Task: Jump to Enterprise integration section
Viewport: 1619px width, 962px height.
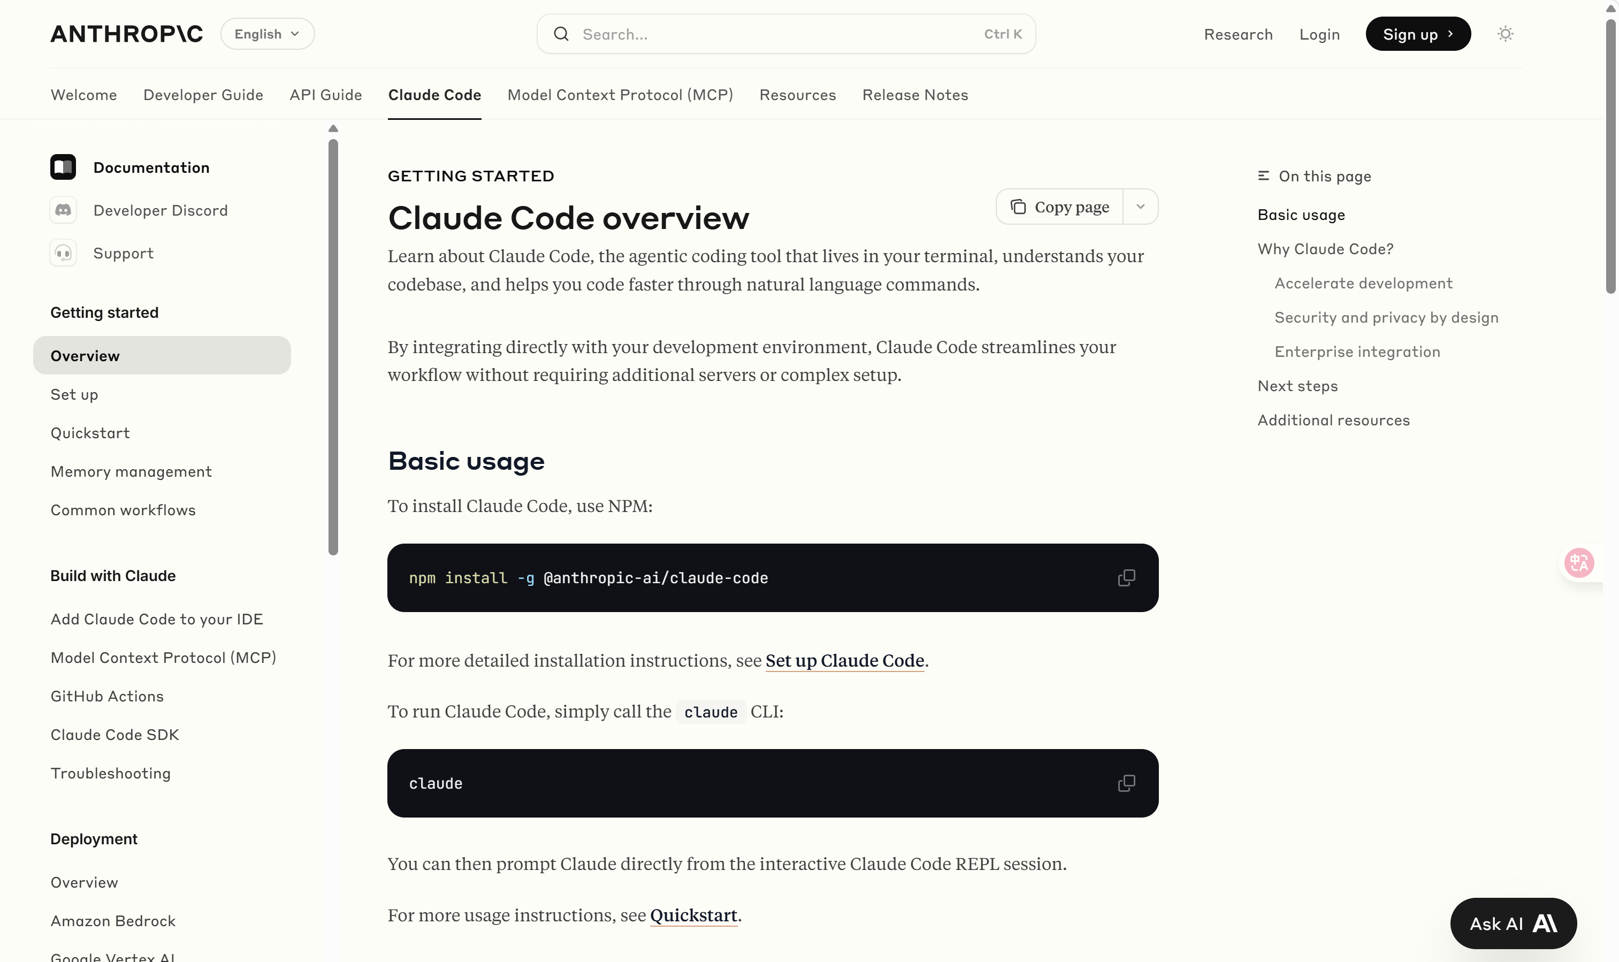Action: (x=1356, y=352)
